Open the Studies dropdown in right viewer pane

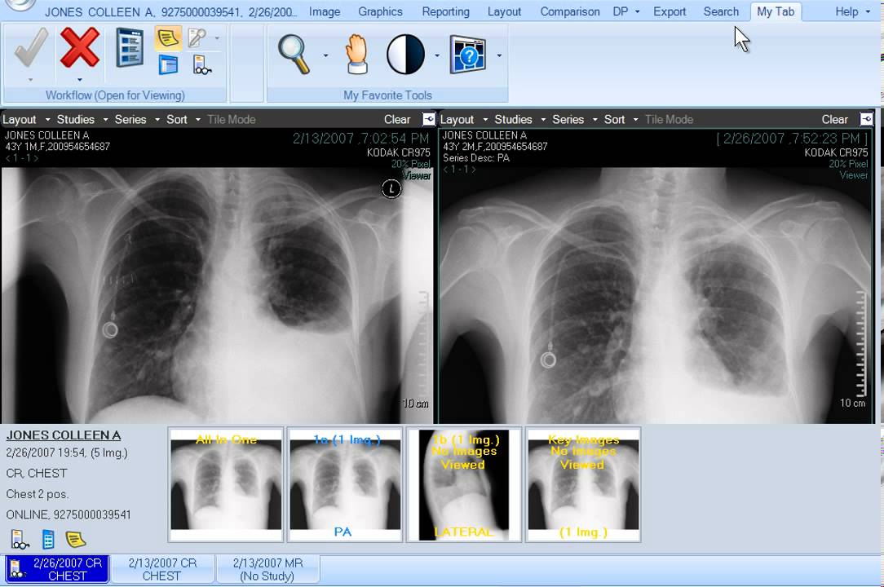point(519,120)
